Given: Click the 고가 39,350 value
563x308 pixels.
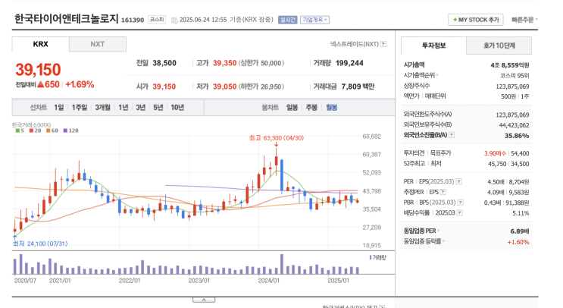Looking at the screenshot, I should click(225, 63).
